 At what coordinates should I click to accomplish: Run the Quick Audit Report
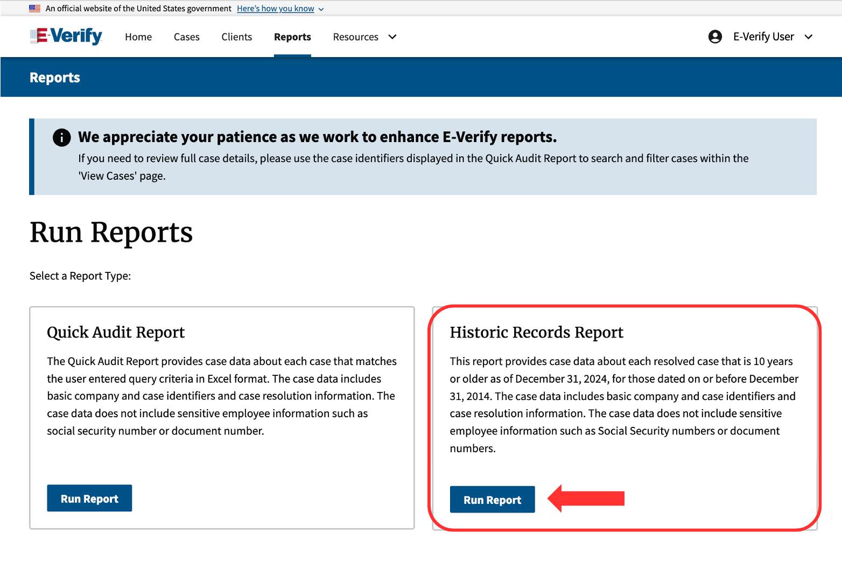89,499
